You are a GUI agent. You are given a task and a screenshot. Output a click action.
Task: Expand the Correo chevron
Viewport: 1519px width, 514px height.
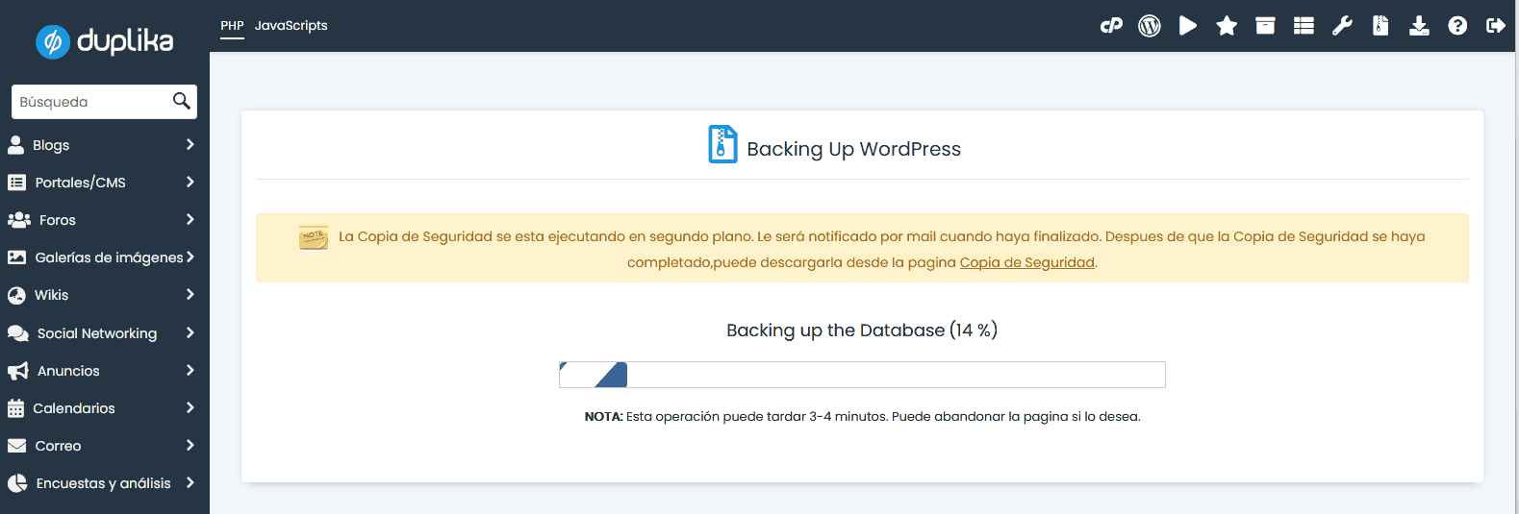(x=190, y=445)
